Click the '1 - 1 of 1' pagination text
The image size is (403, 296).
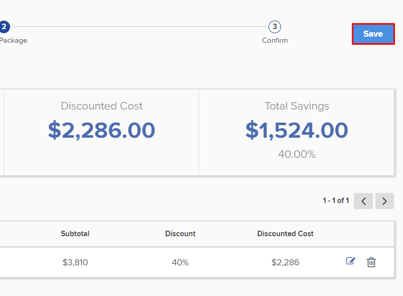pyautogui.click(x=336, y=201)
